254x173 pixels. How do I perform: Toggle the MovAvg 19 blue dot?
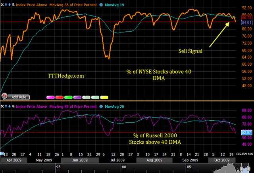click(x=101, y=5)
